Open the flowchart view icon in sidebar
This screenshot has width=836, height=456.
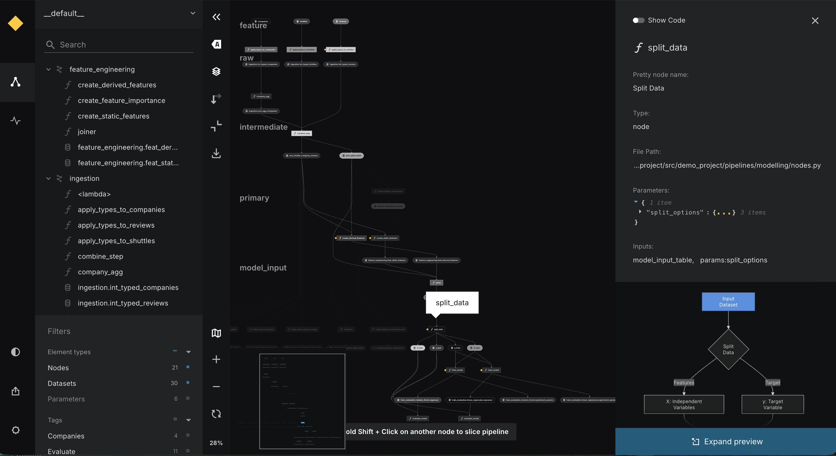pos(16,82)
